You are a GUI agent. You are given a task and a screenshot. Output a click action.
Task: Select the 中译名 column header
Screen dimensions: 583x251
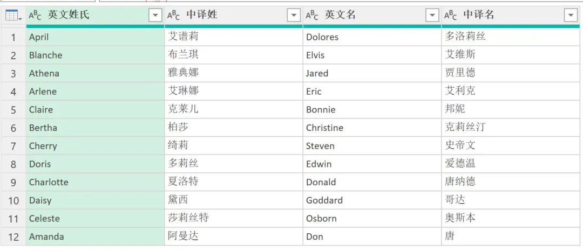(x=511, y=15)
